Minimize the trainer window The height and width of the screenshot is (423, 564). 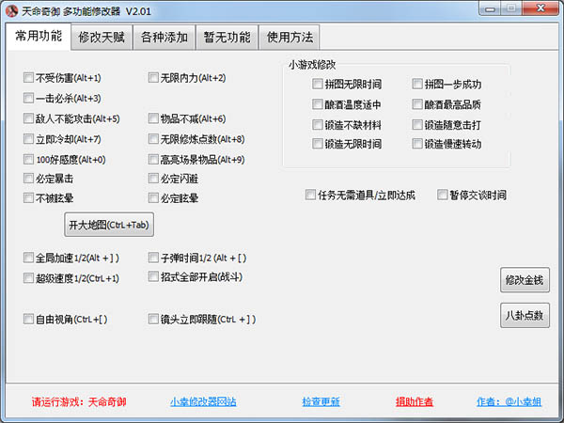[x=491, y=8]
